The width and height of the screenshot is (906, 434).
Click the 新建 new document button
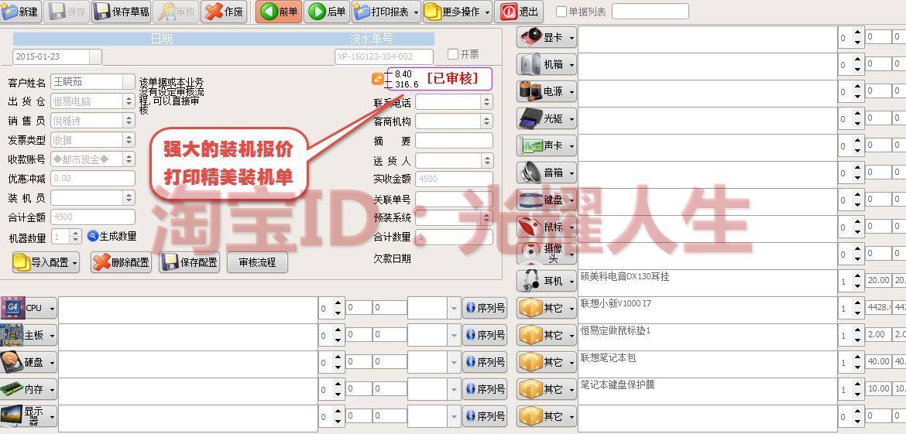click(x=20, y=12)
